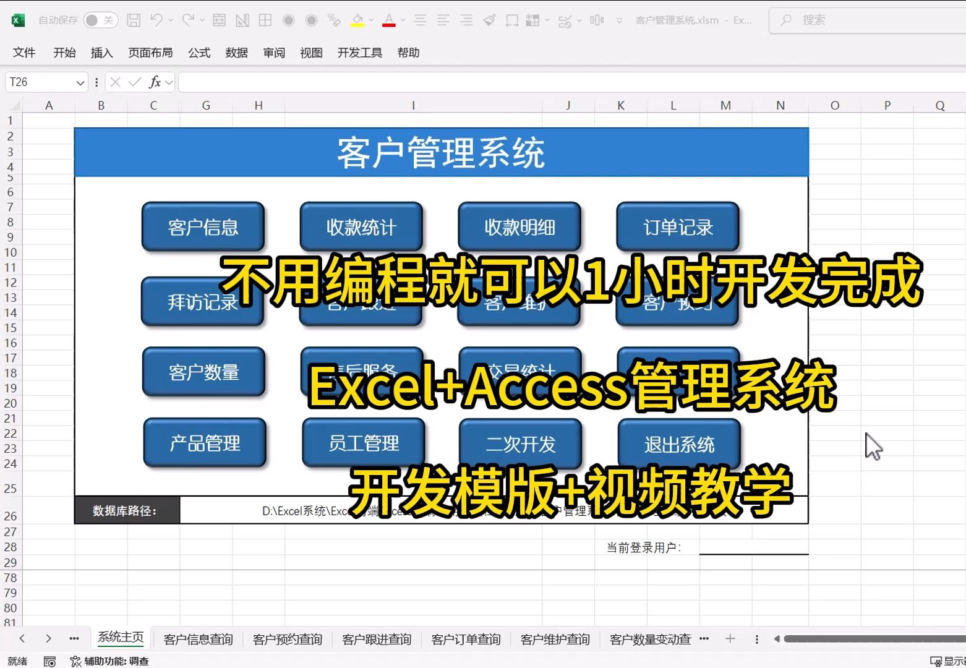The height and width of the screenshot is (668, 966).
Task: Click the 退出系统 button
Action: click(679, 444)
